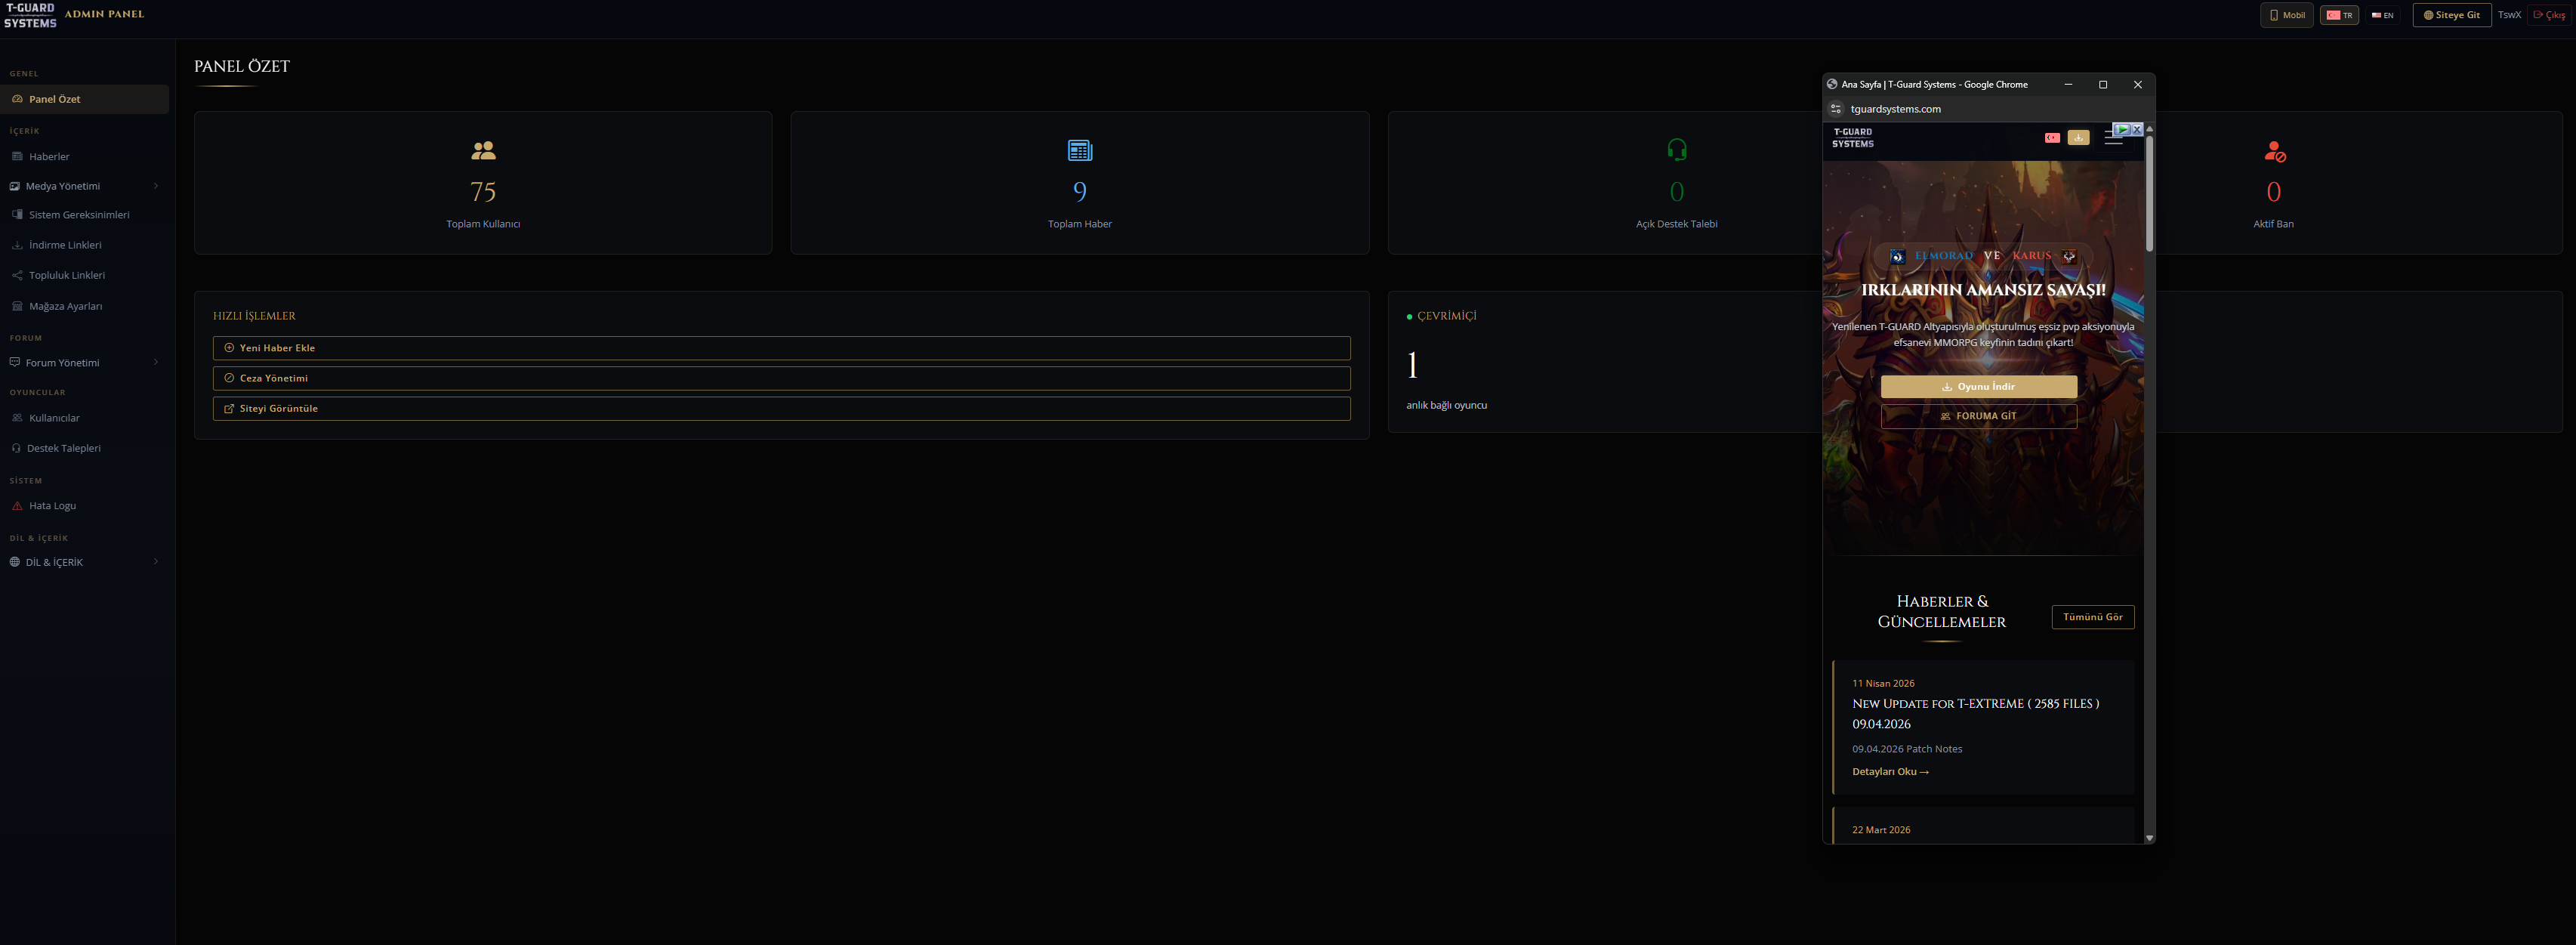Open İndirme Linkleri page
The width and height of the screenshot is (2576, 945).
[84, 245]
